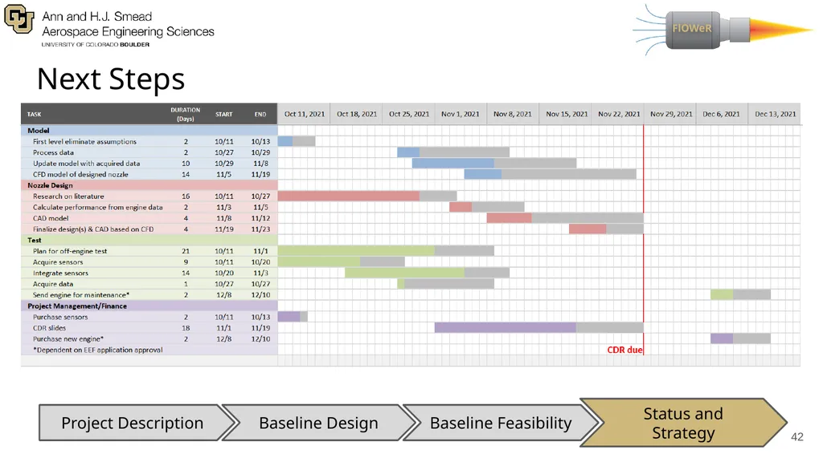Select the END column header

[260, 114]
